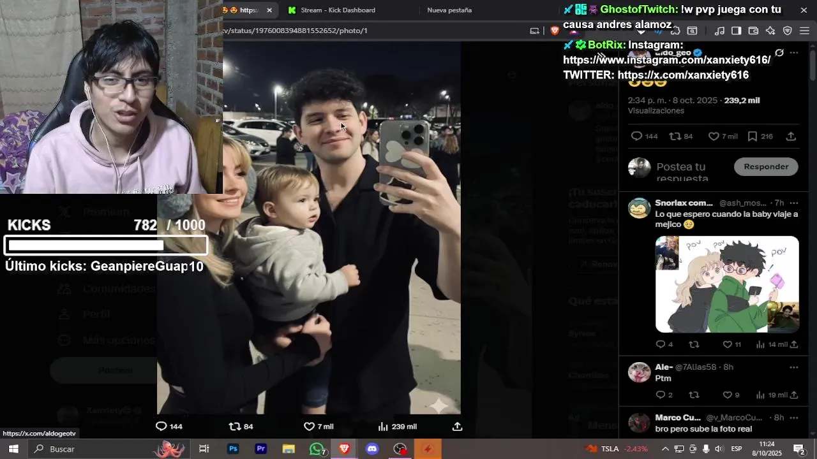Open more options on Ale- reply
The height and width of the screenshot is (459, 817).
click(794, 367)
